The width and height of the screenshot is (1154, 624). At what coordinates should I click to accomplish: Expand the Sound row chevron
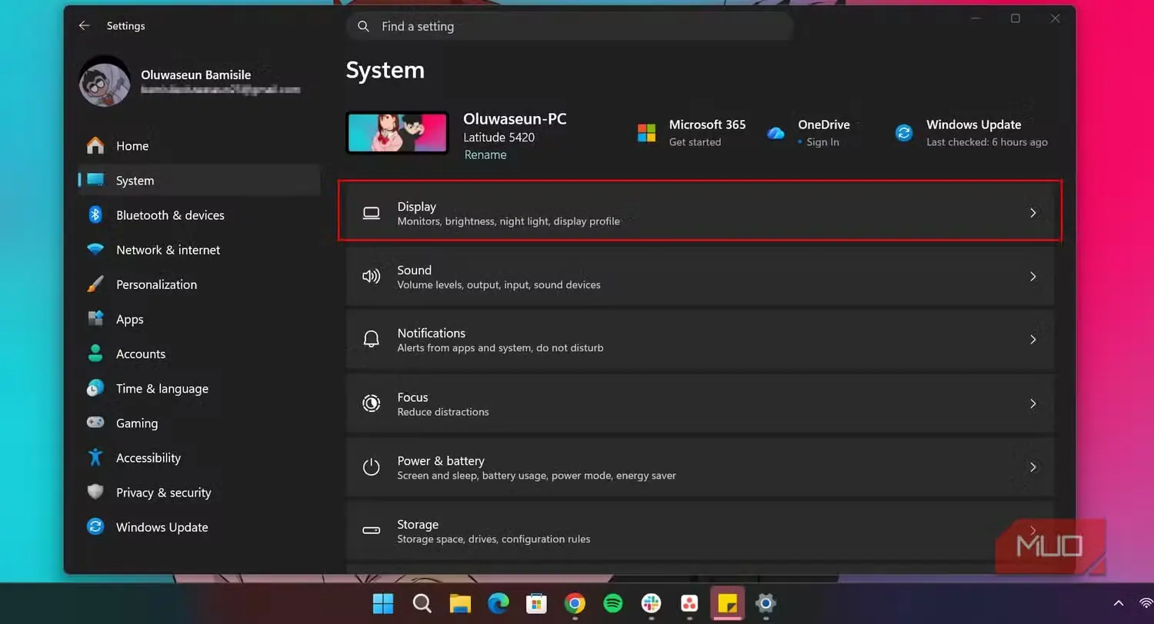tap(1033, 277)
